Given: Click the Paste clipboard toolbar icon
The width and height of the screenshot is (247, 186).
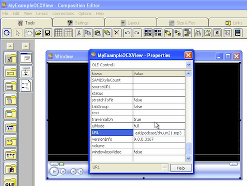Looking at the screenshot, I should [x=98, y=33].
